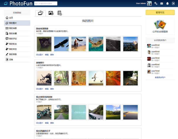Open 我的图片 in sidebar
Viewport: 178px width, 139px height.
tap(17, 23)
